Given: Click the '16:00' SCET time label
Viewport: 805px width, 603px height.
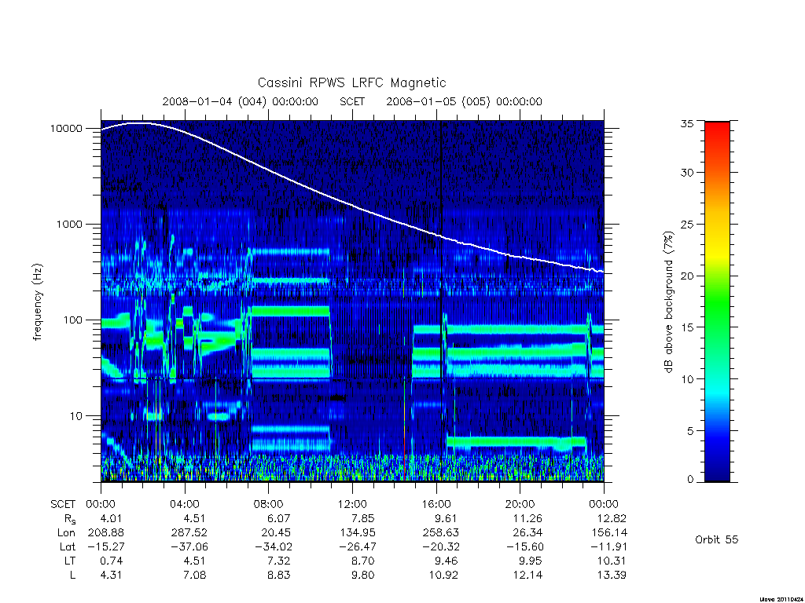Looking at the screenshot, I should point(436,504).
